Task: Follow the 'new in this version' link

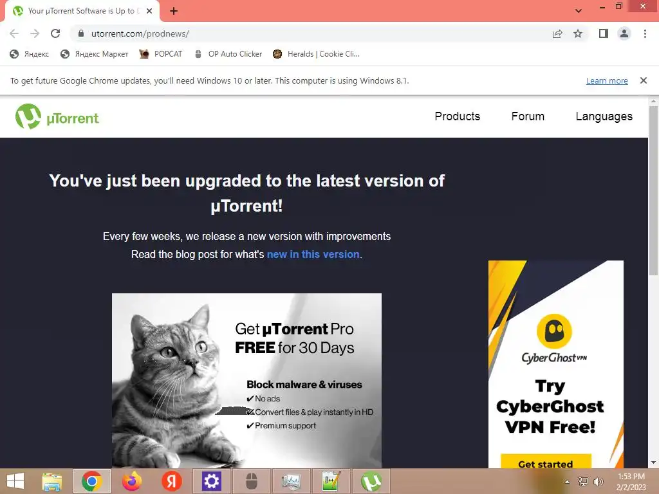Action: pos(313,254)
